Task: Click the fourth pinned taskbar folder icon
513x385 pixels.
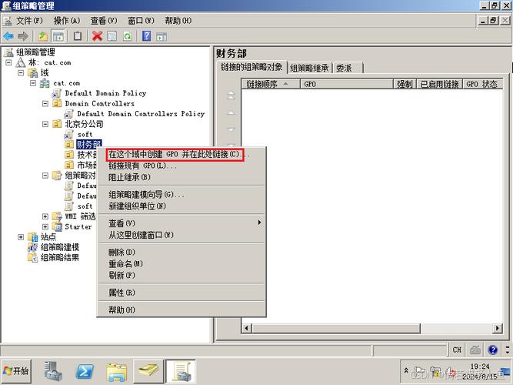Action: pyautogui.click(x=148, y=371)
